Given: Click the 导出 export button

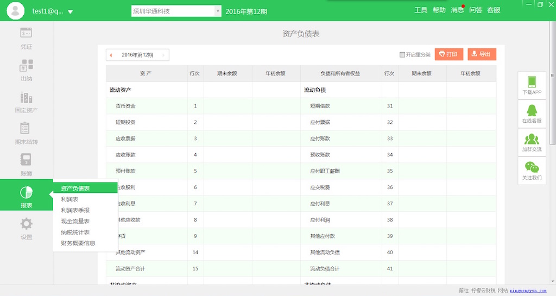Looking at the screenshot, I should pos(482,54).
